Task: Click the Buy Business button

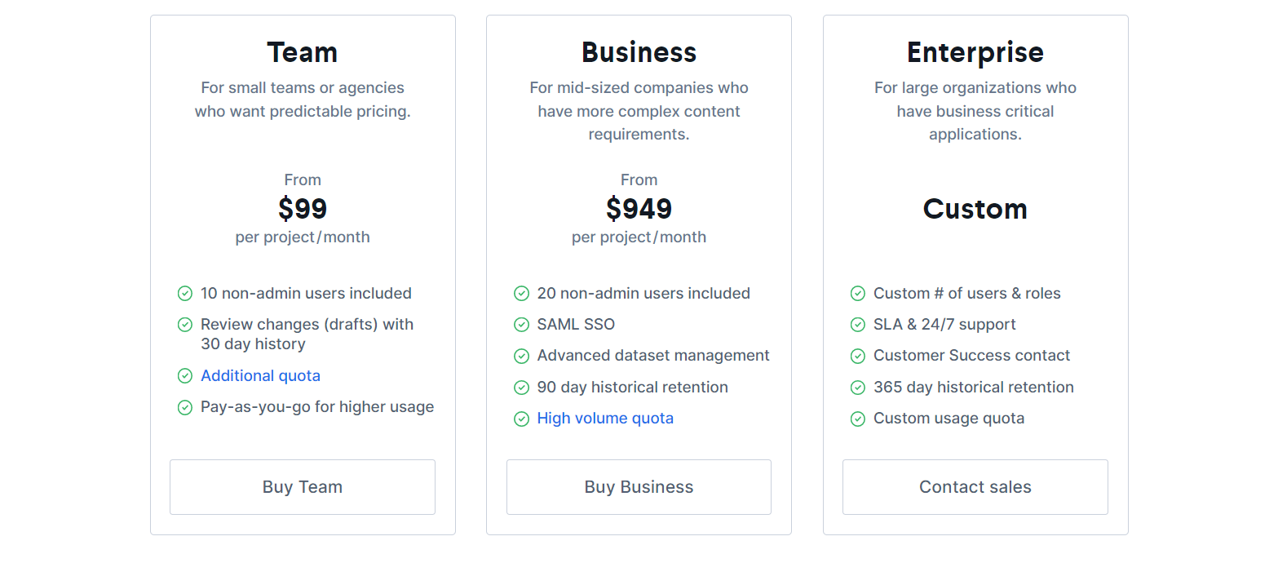Action: coord(639,487)
